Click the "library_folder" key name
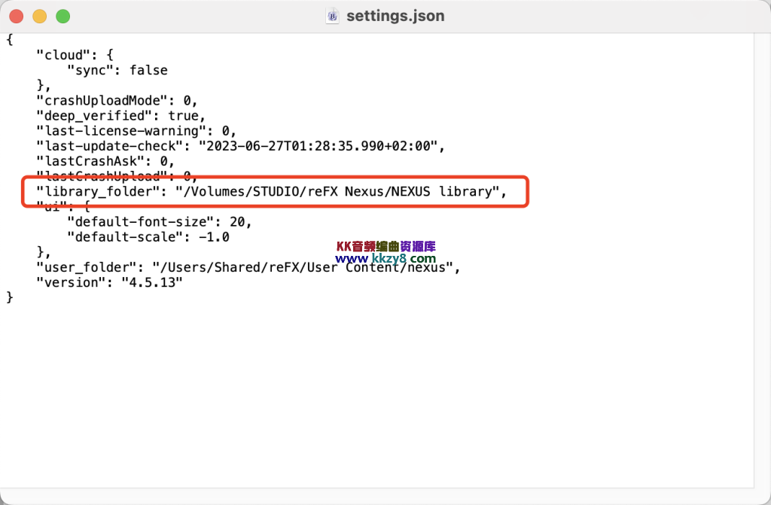771x505 pixels. pyautogui.click(x=98, y=192)
